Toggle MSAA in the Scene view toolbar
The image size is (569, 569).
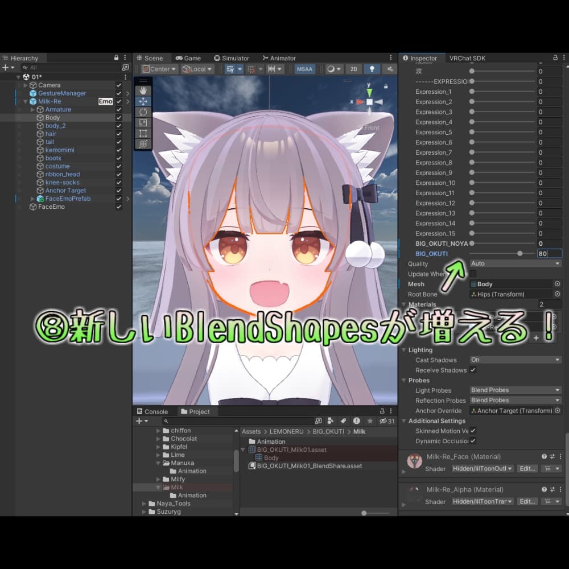click(304, 69)
